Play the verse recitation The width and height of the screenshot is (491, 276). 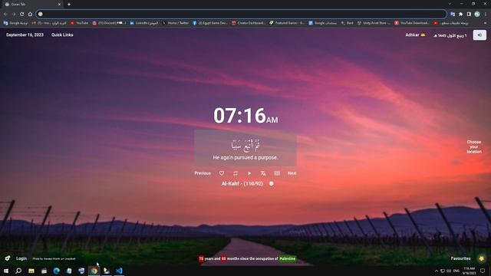coord(249,173)
